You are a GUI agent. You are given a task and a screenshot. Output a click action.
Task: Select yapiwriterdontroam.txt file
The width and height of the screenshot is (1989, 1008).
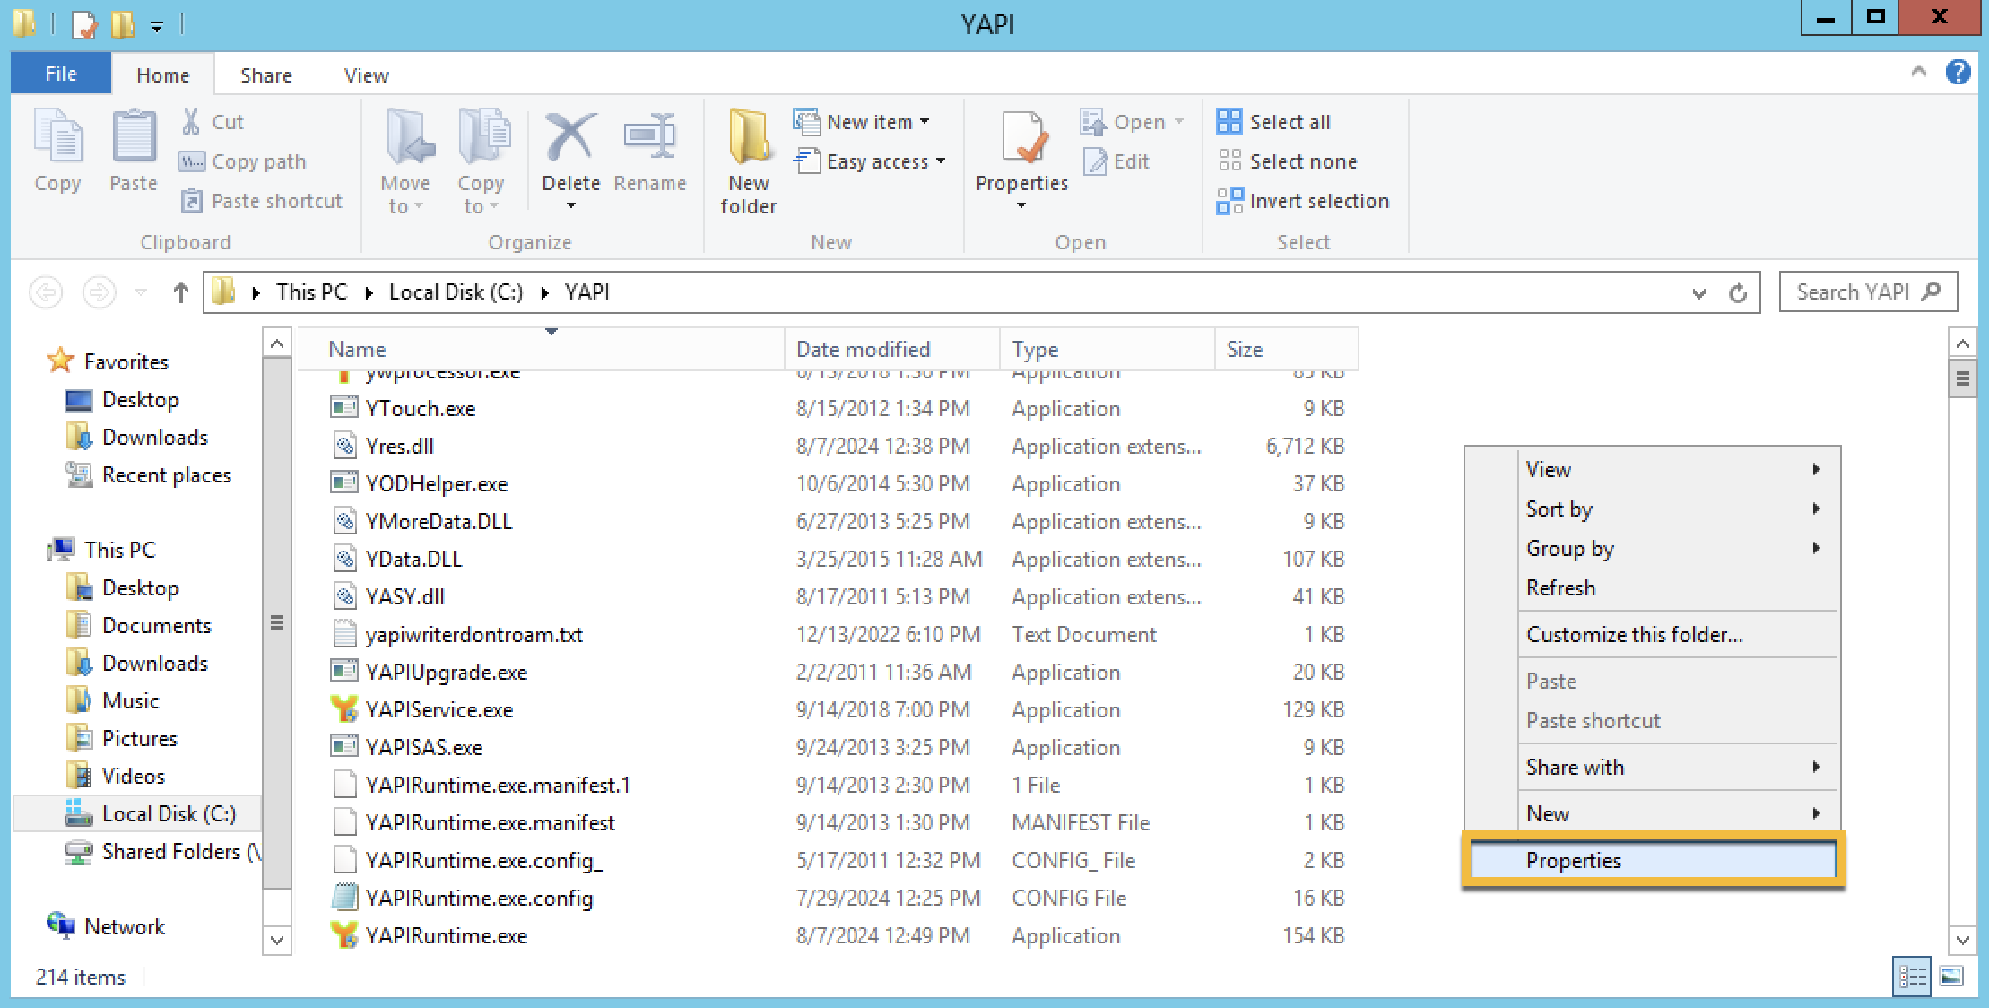pos(473,634)
